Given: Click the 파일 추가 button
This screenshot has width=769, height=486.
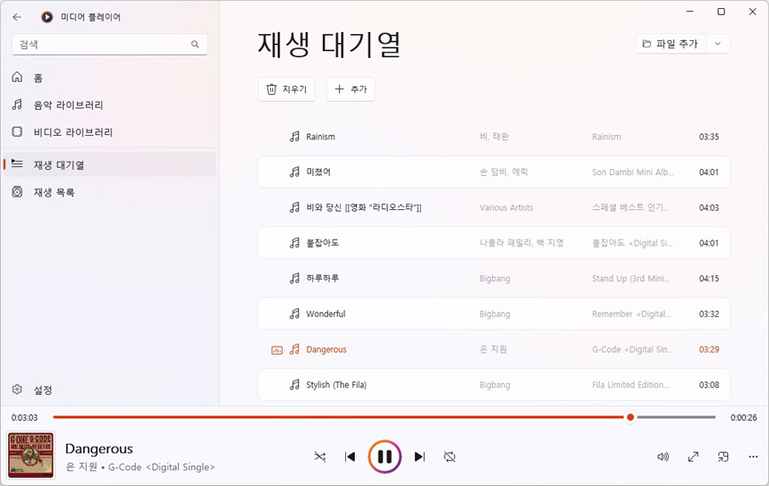Looking at the screenshot, I should pyautogui.click(x=671, y=44).
